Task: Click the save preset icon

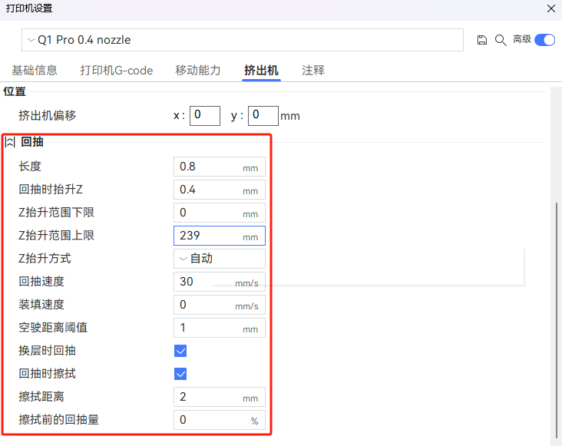Action: [482, 40]
